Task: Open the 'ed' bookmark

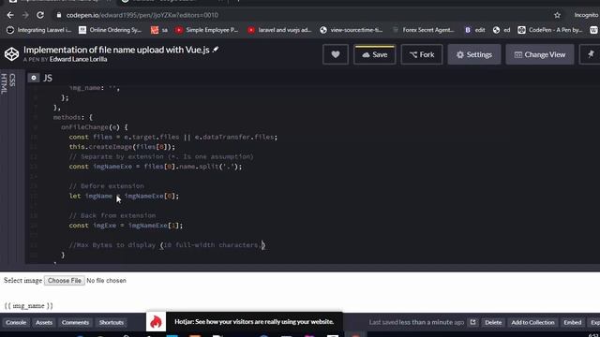Action: coord(502,30)
